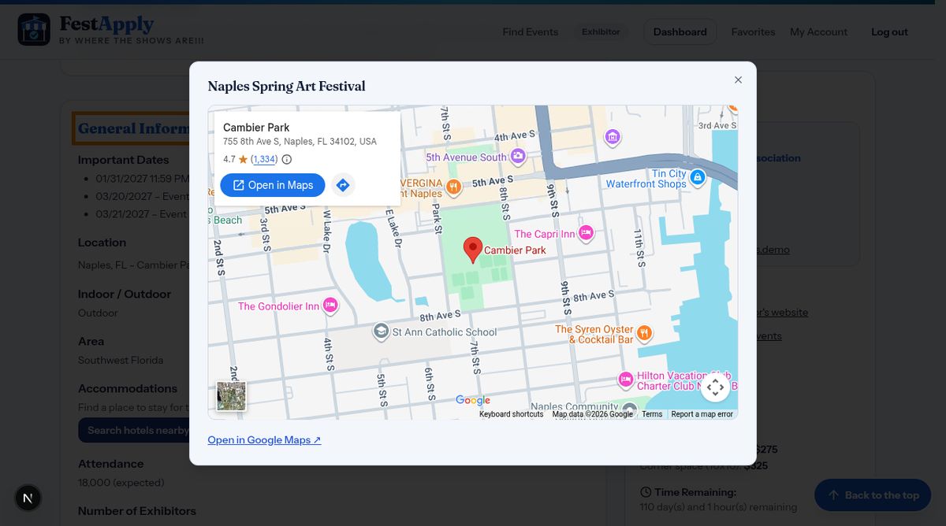Viewport: 946px width, 526px height.
Task: Click the Exhibitor badge in the header
Action: coord(601,32)
